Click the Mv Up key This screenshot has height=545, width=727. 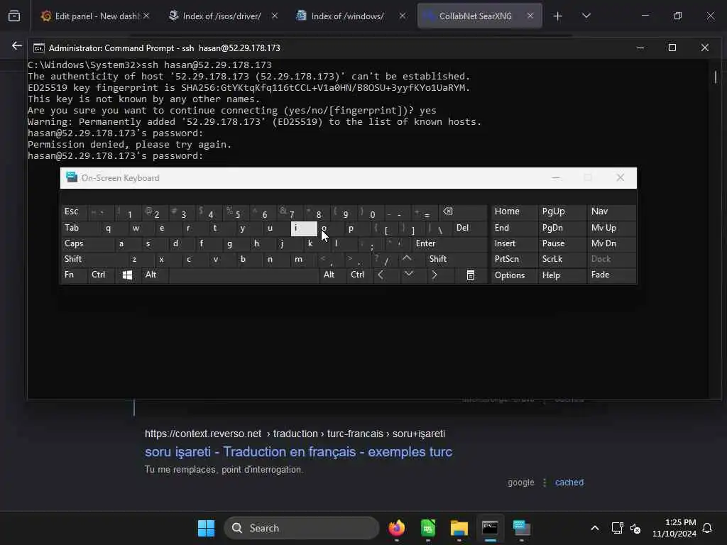pos(611,228)
